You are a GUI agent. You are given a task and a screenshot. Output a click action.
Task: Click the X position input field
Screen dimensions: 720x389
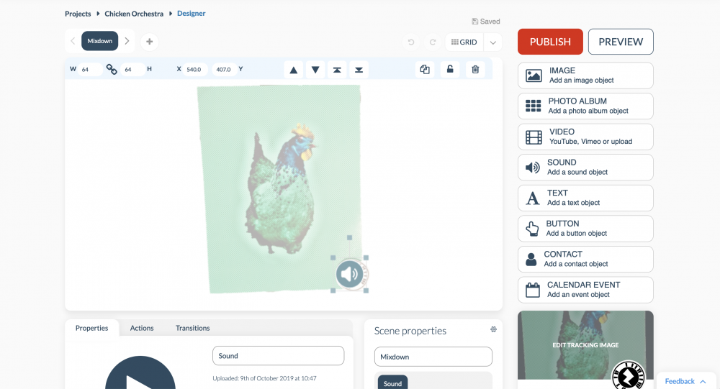[x=194, y=69]
